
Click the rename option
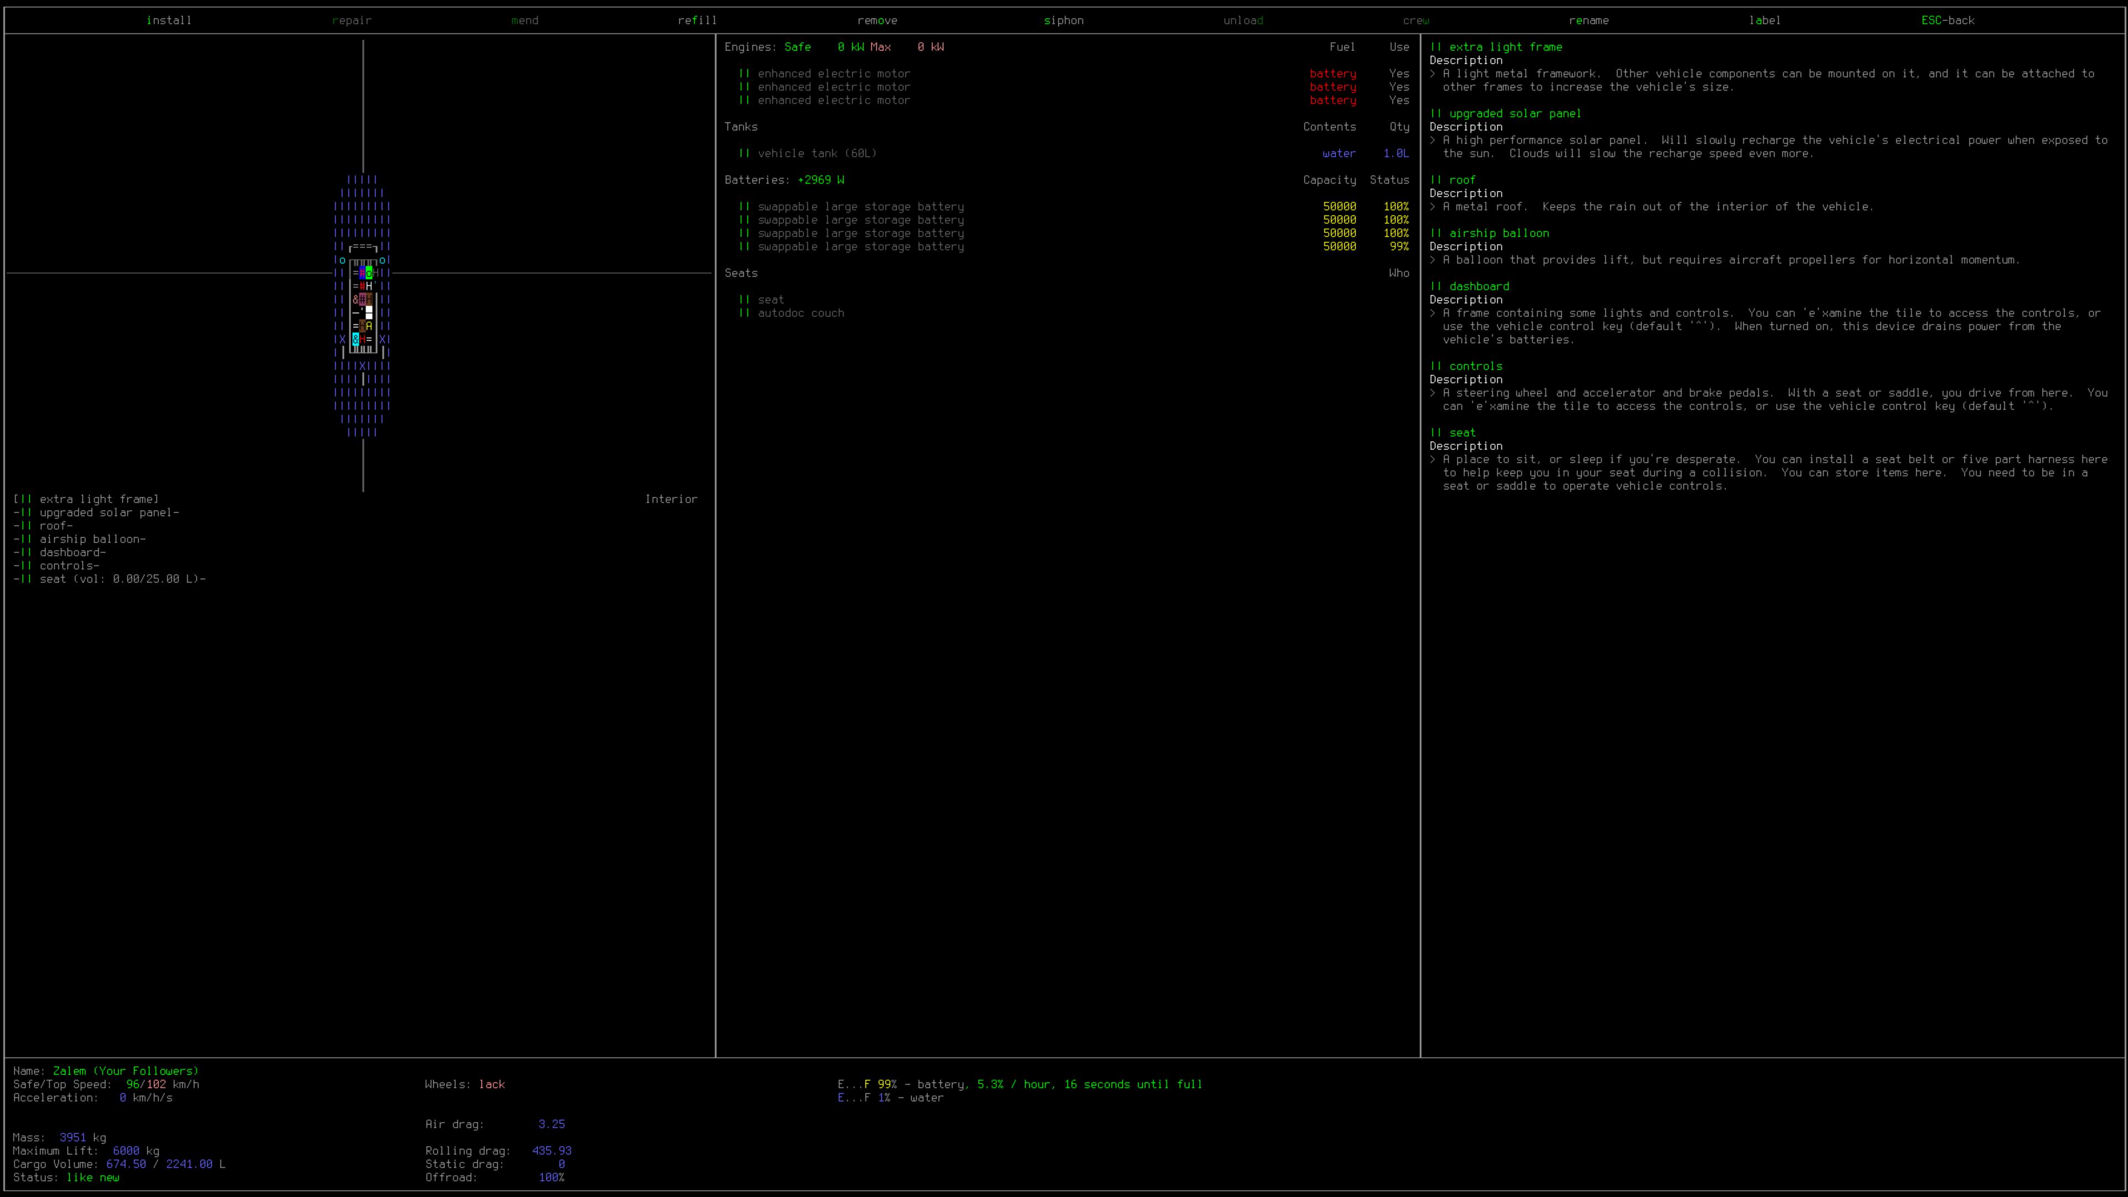click(1588, 20)
